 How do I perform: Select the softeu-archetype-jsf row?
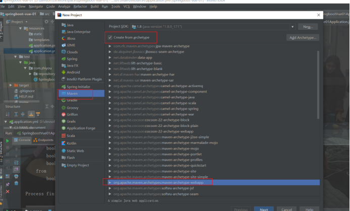click(214, 188)
